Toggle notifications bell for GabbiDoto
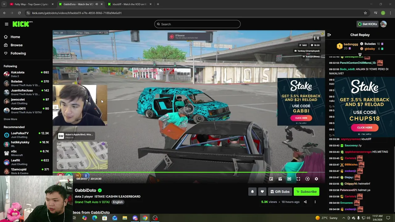 point(252,192)
